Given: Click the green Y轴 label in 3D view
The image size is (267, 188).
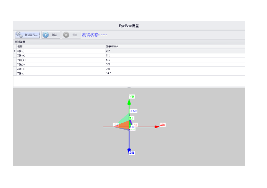Looking at the screenshot, I should coord(132,96).
